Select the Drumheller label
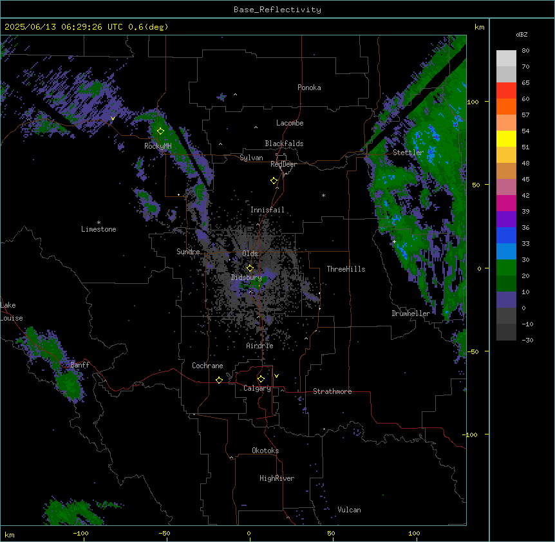Image resolution: width=555 pixels, height=542 pixels. [x=411, y=313]
